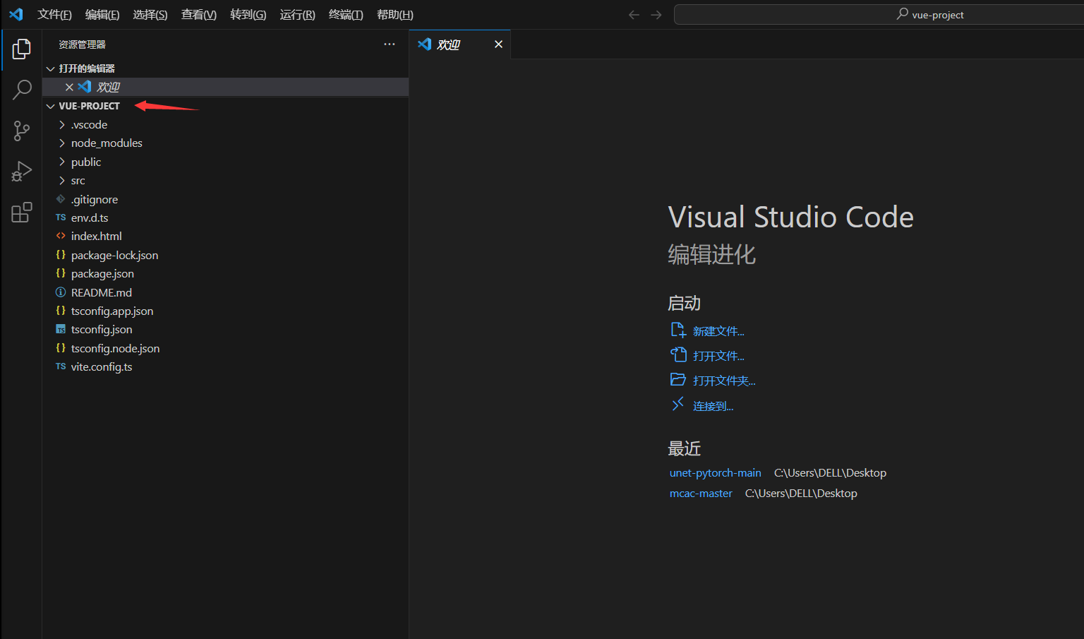Click the new file icon beside 新建文件
The width and height of the screenshot is (1084, 639).
[677, 330]
